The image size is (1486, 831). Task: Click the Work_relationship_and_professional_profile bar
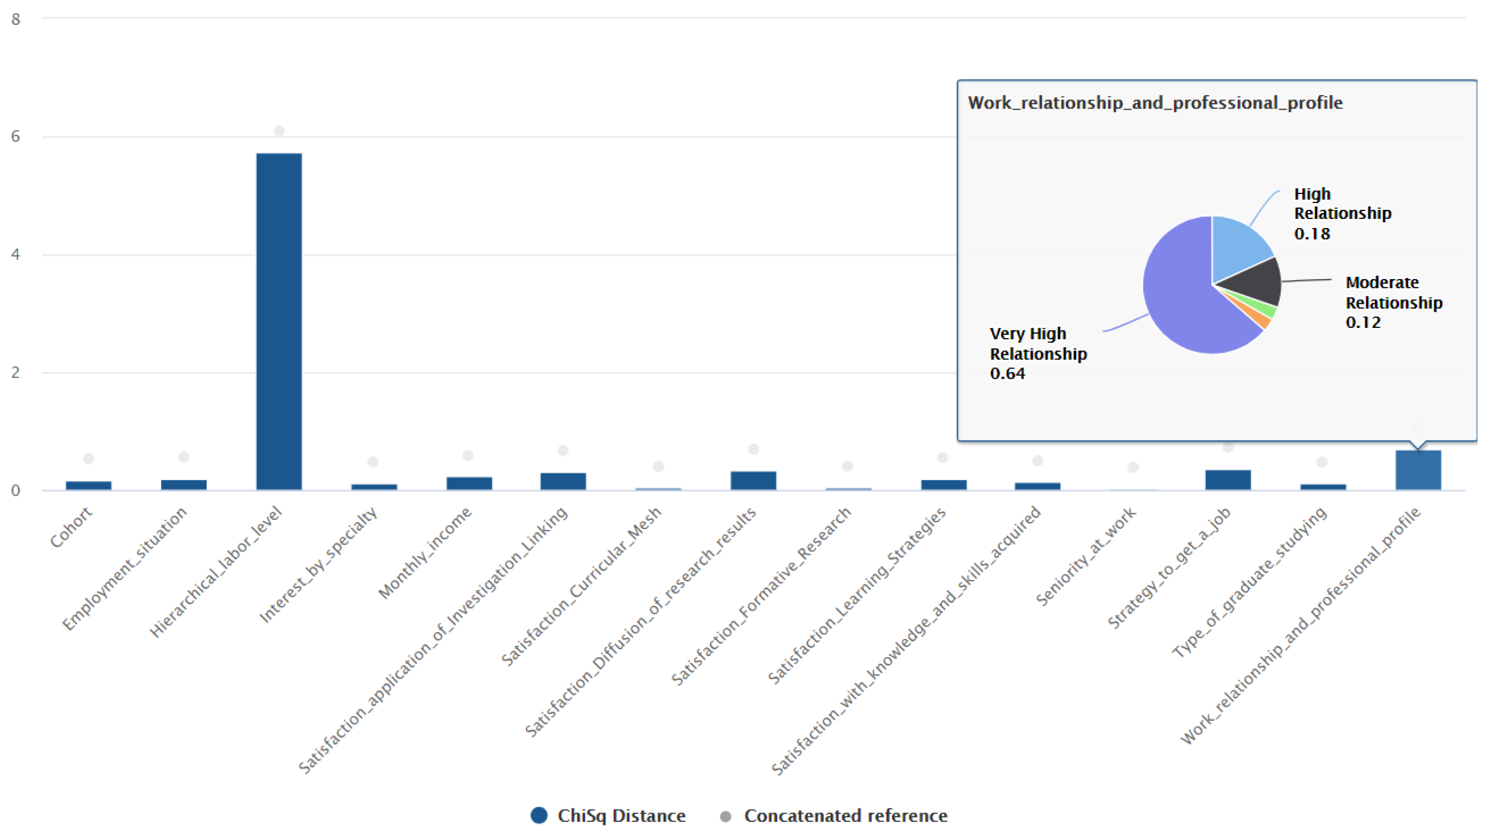pos(1417,470)
